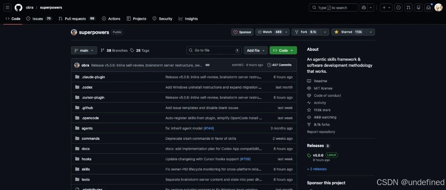Open the 9.1k forks link

[x=318, y=124]
